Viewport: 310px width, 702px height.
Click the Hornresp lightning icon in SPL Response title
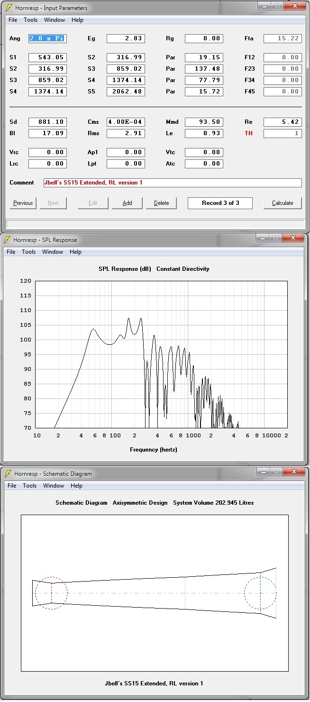click(7, 240)
